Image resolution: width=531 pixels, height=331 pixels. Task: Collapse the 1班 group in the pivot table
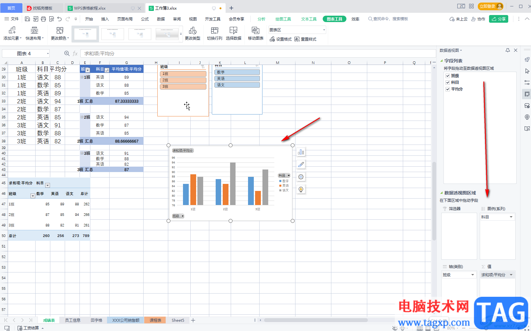pyautogui.click(x=82, y=77)
